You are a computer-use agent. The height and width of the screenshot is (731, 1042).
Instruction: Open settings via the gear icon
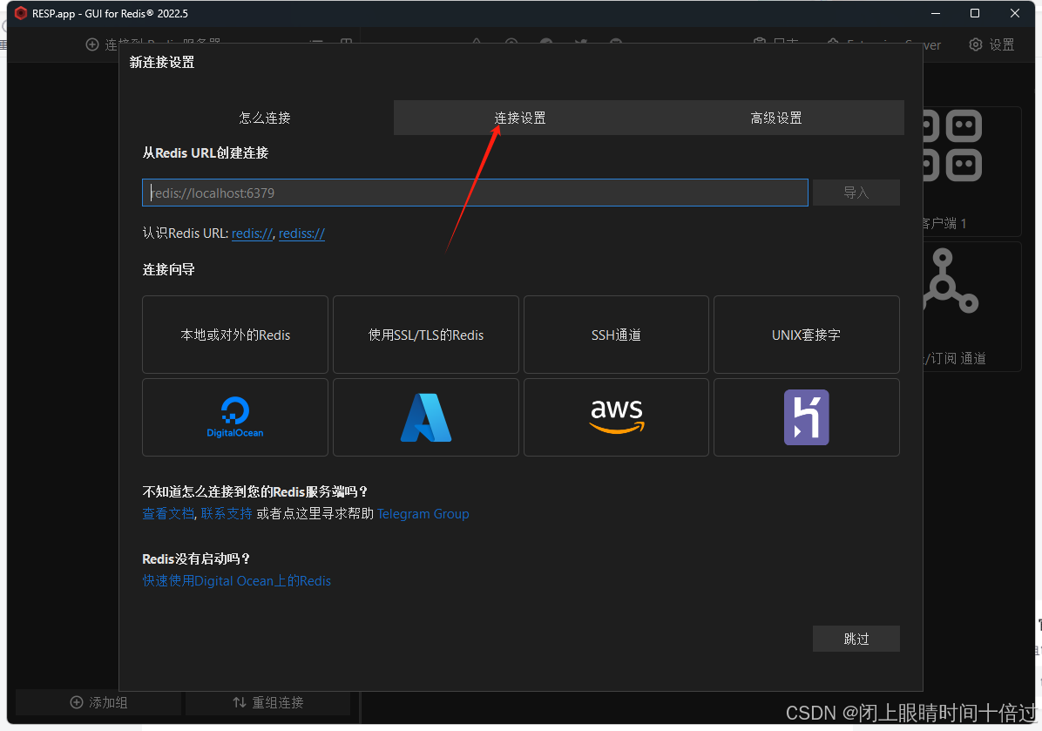pos(976,44)
